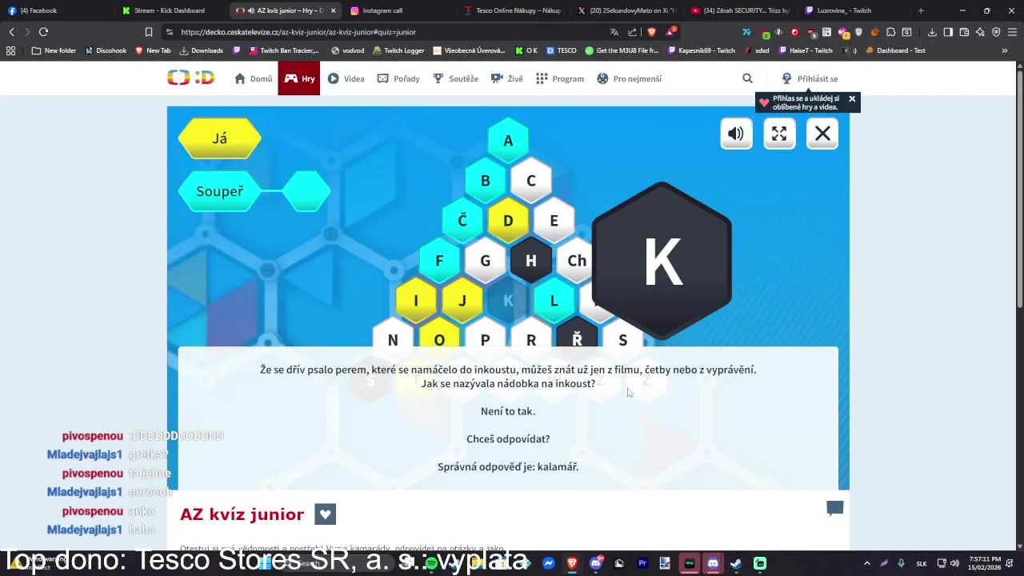Image resolution: width=1024 pixels, height=576 pixels.
Task: Dismiss the login tooltip about favorite games
Action: click(852, 98)
